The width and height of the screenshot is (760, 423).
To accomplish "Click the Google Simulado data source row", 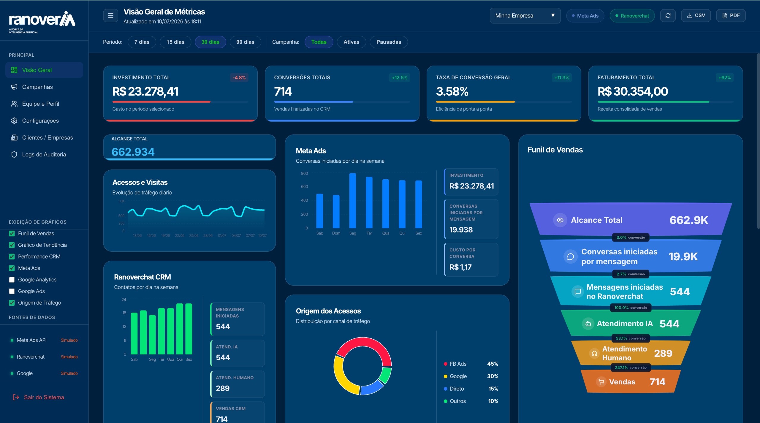I will 44,373.
